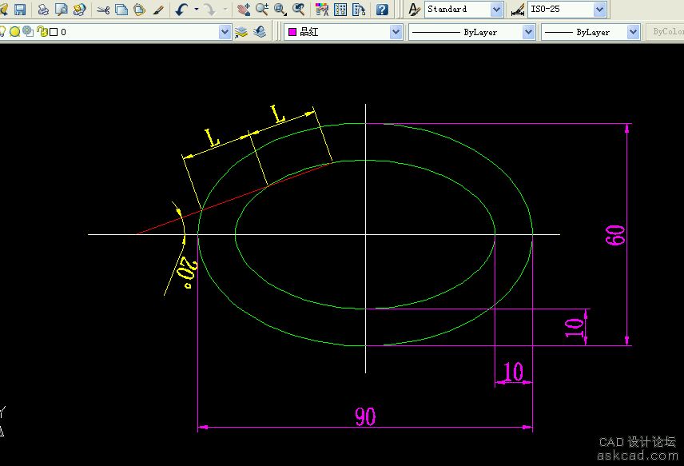Open the linetype dropdown showing long ByLayer line
This screenshot has width=684, height=466.
click(x=528, y=32)
